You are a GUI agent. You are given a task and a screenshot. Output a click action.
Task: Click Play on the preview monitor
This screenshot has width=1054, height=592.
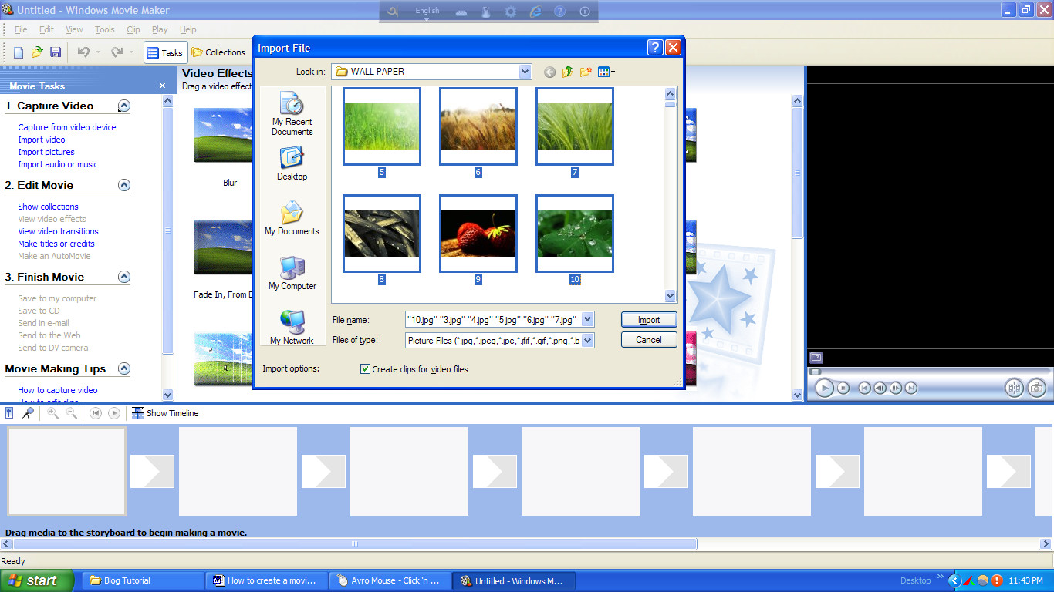(824, 388)
